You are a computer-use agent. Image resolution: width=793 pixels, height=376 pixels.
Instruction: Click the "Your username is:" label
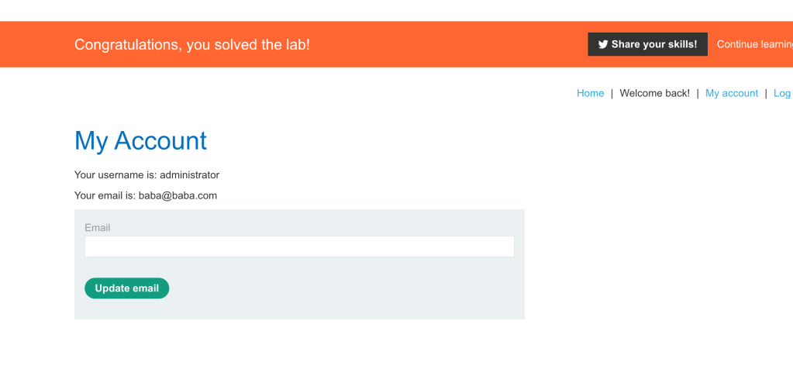(116, 175)
